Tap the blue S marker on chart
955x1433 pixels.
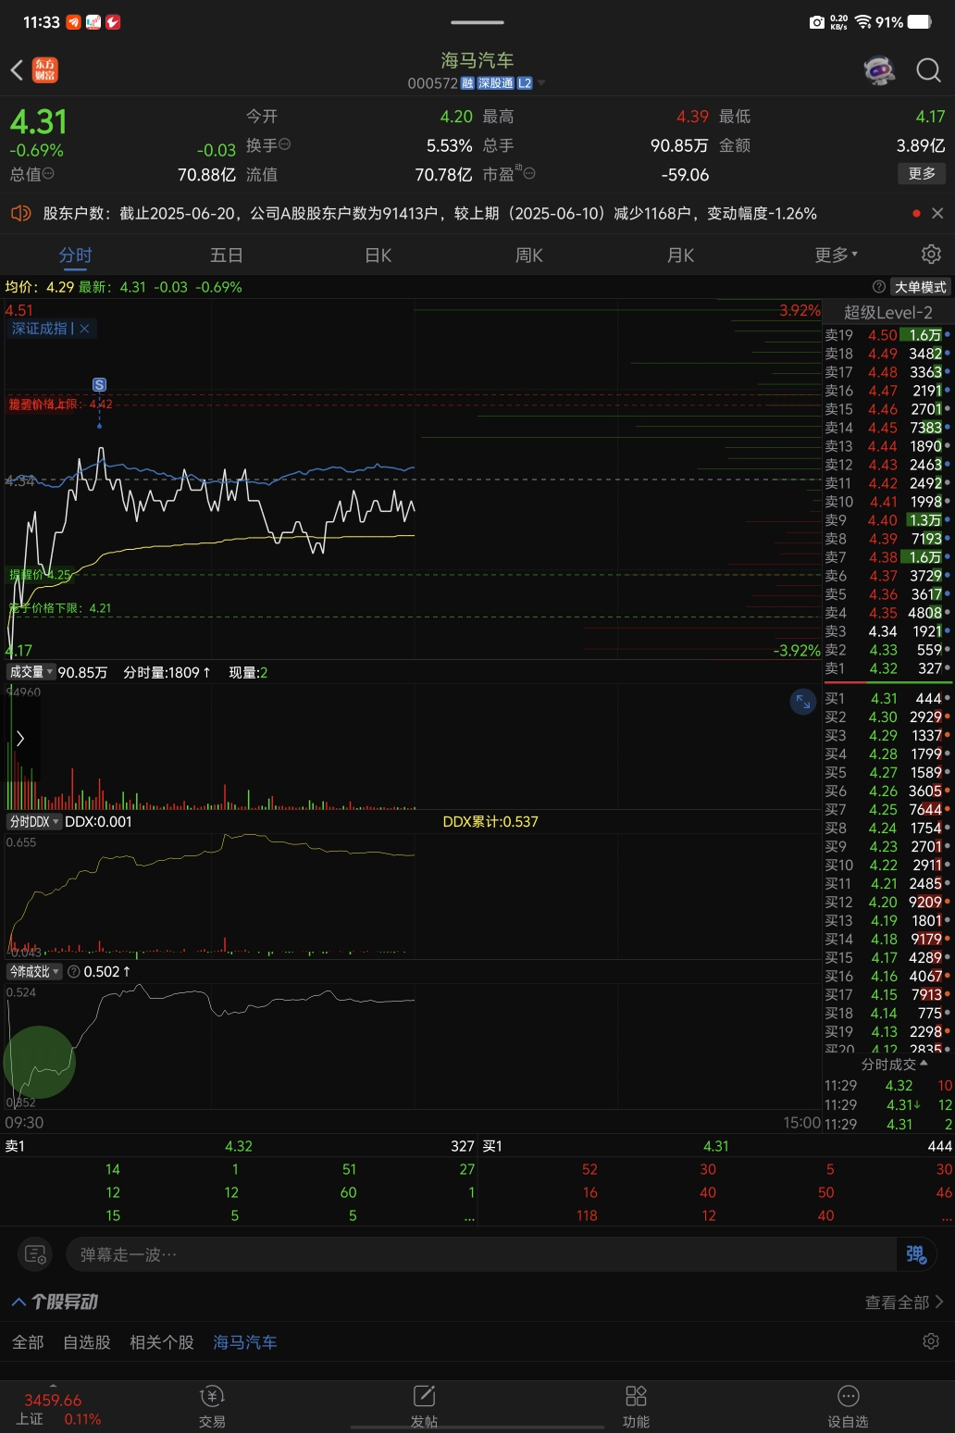click(x=99, y=384)
